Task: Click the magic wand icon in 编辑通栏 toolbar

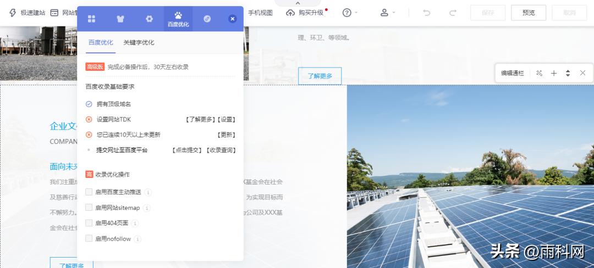Action: pyautogui.click(x=539, y=74)
